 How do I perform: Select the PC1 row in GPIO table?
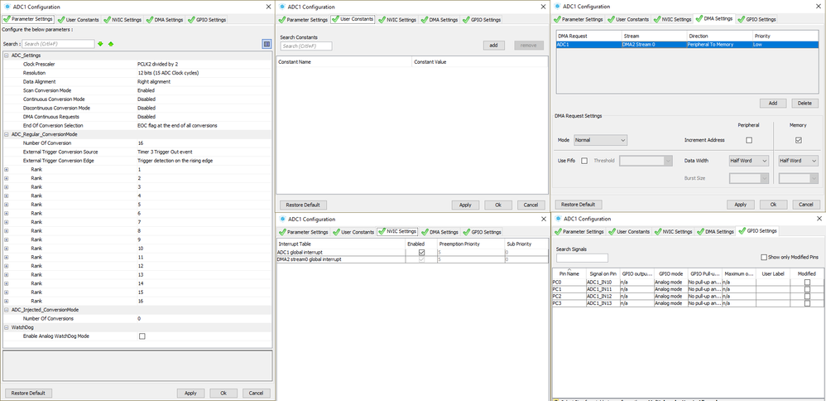click(688, 289)
